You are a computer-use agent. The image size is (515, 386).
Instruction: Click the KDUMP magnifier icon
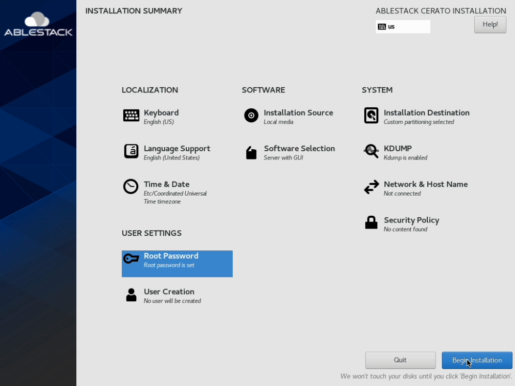(x=371, y=151)
